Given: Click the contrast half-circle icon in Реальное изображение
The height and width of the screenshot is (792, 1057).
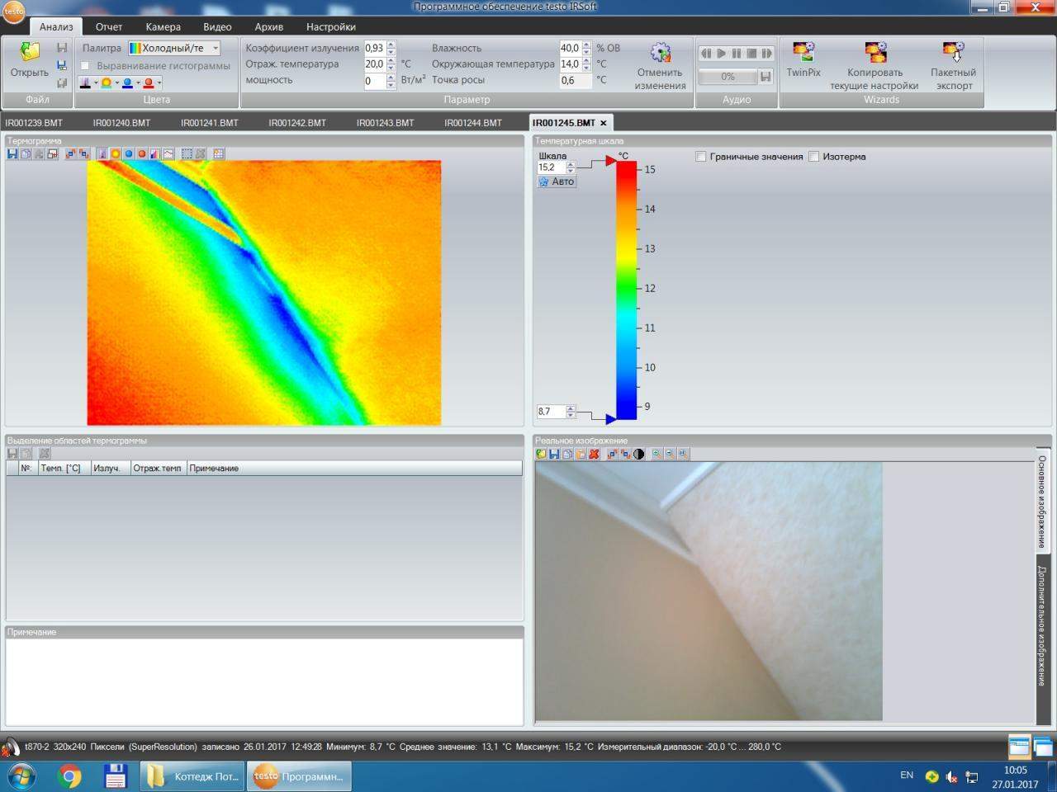Looking at the screenshot, I should [x=638, y=454].
